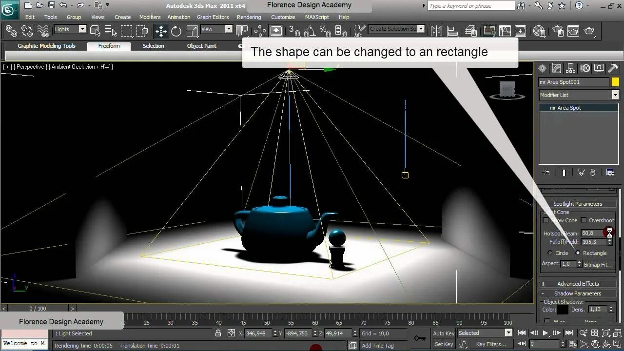The height and width of the screenshot is (351, 624).
Task: Open the Create Selection Set dropdown
Action: pos(421,29)
